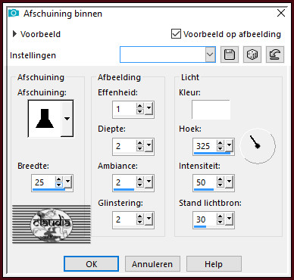
Task: Decrease Stand lichtbron with the down spinner
Action: (x=220, y=222)
